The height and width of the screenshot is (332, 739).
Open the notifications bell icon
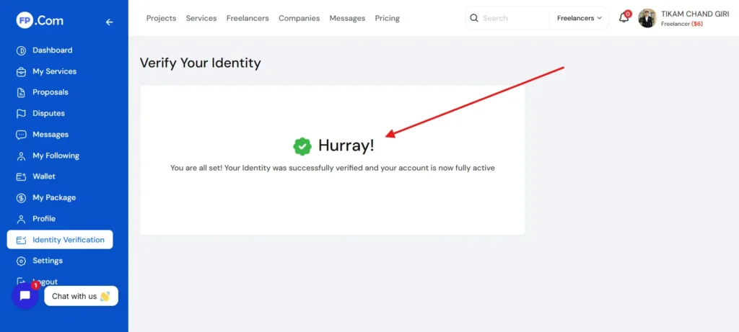coord(624,18)
